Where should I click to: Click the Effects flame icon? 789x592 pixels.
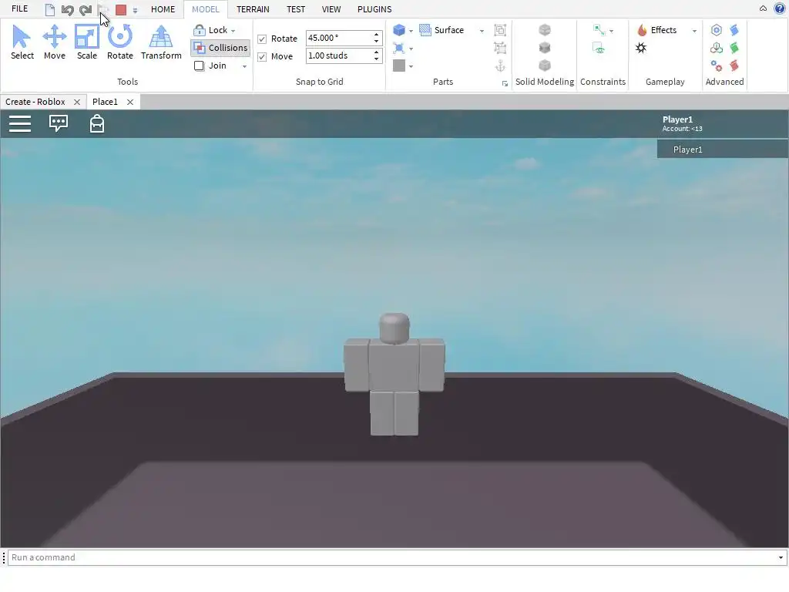click(x=642, y=30)
